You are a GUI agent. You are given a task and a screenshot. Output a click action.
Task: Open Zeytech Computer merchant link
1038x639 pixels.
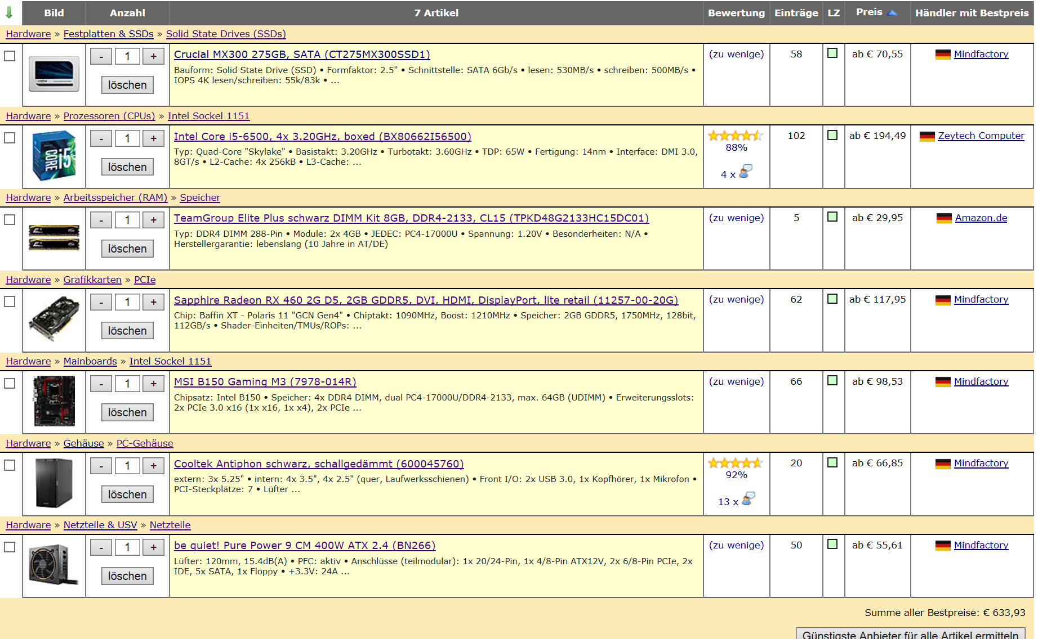(981, 136)
